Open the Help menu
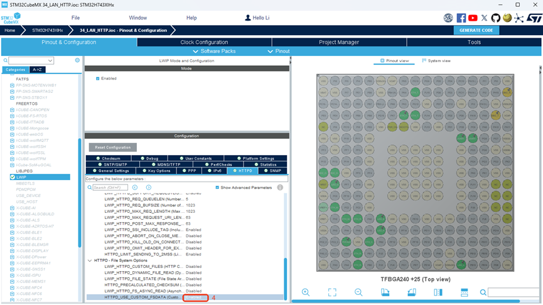This screenshot has height=305, width=543. coord(191,18)
